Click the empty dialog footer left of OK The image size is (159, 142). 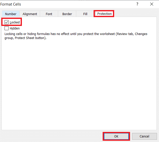[50, 136]
